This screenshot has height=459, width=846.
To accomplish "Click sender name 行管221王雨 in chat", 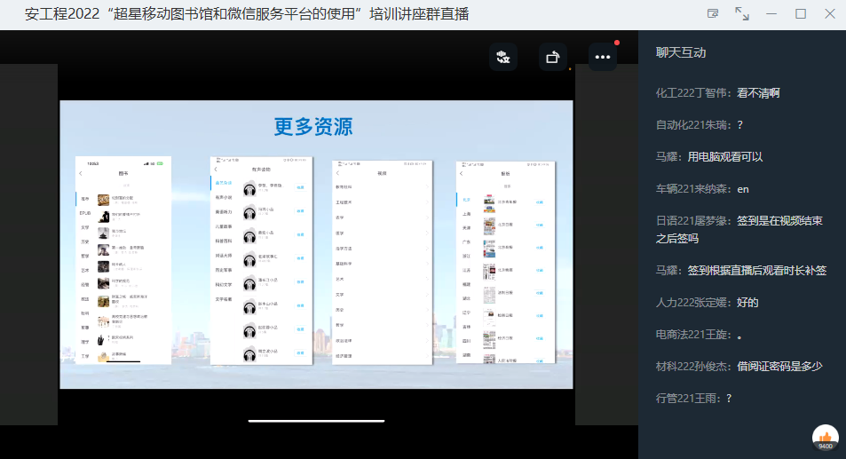I will (687, 398).
